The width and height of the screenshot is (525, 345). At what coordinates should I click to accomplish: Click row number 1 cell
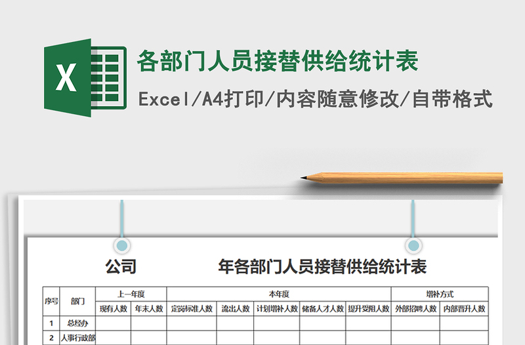click(51, 323)
